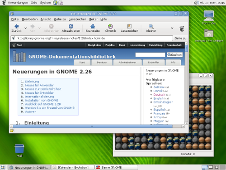The image size is (226, 170).
Task: Open the Internationalisierung link
Action: coord(39,97)
